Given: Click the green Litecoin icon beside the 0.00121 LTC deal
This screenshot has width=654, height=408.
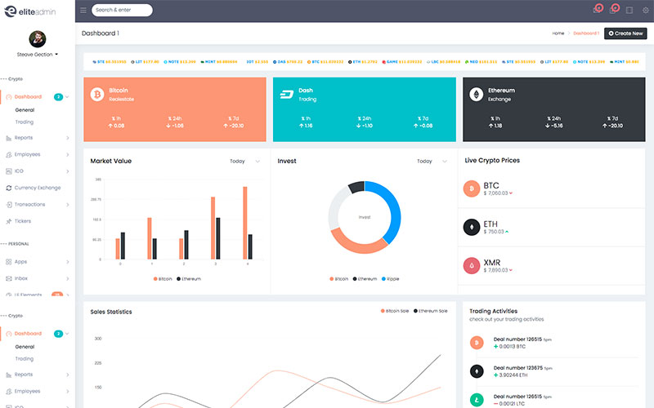Looking at the screenshot, I should (477, 400).
